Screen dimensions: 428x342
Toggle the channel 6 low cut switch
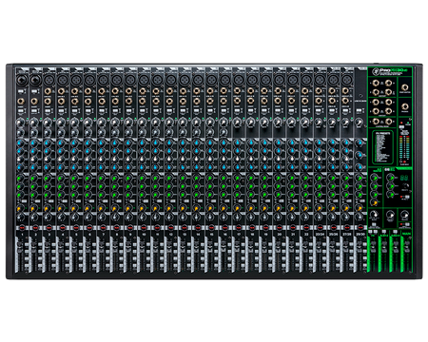[88, 111]
